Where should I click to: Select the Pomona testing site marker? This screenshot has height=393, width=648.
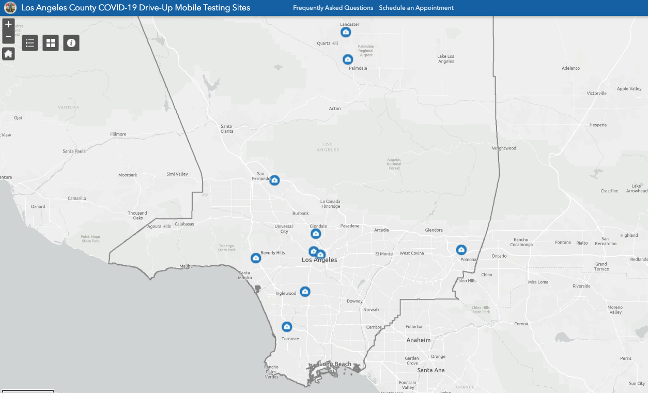[x=461, y=250]
